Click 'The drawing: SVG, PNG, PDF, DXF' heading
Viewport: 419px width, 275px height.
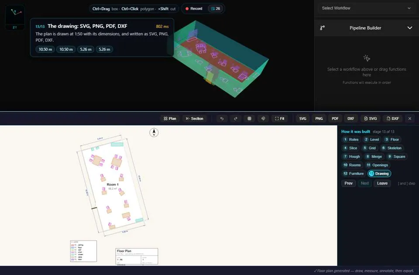point(87,26)
